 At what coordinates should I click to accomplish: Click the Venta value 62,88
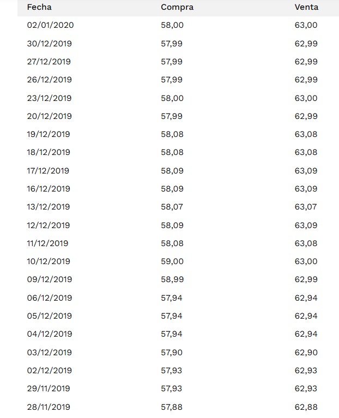(x=306, y=407)
